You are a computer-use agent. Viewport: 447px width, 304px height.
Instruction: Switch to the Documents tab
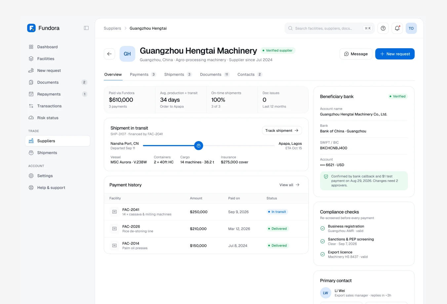[215, 75]
